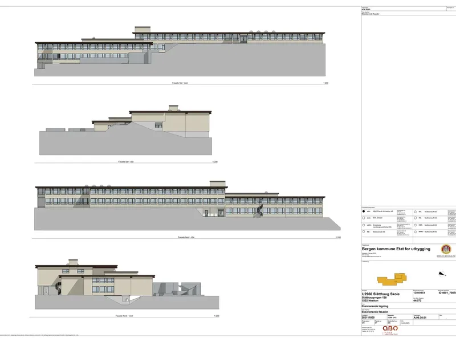The width and height of the screenshot is (456, 342).
Task: Click the 'Fasade Sør - Vest' caption
Action: 180,83
